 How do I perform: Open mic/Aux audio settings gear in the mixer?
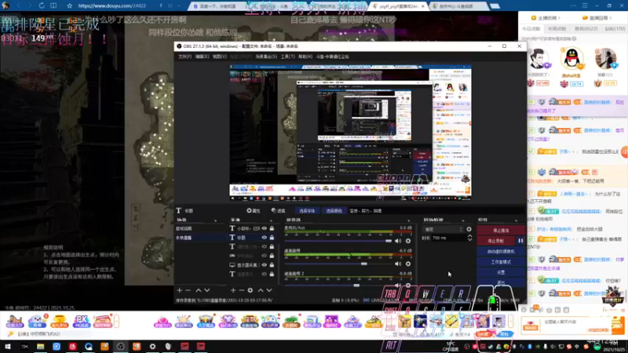tap(408, 241)
